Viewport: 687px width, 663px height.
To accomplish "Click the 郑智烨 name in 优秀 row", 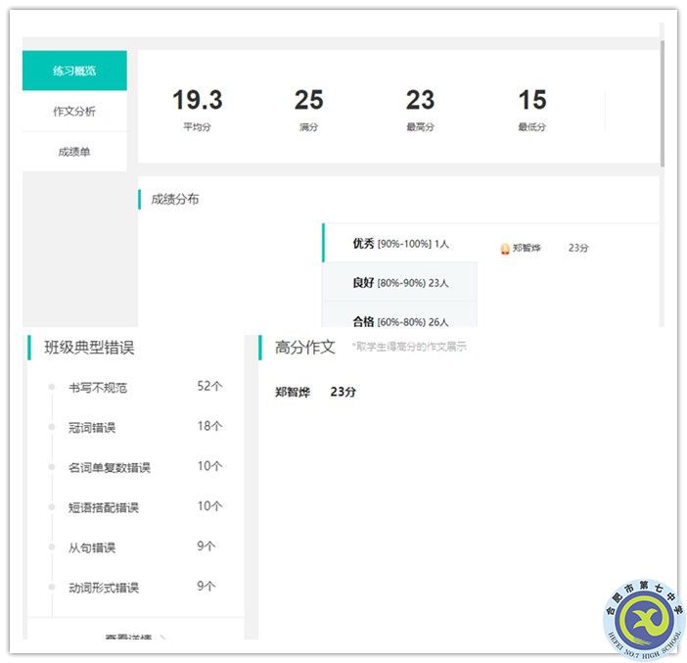I will pos(527,249).
